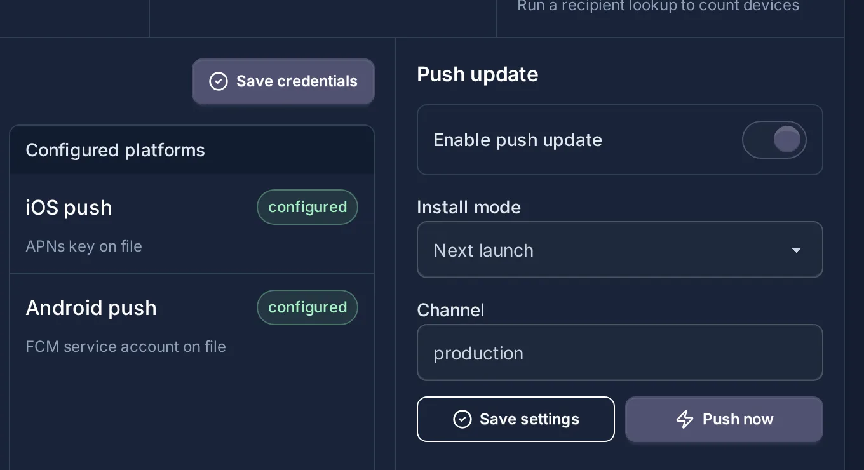Click 'Run a recipient lookup to count devices'
The width and height of the screenshot is (864, 470).
658,6
